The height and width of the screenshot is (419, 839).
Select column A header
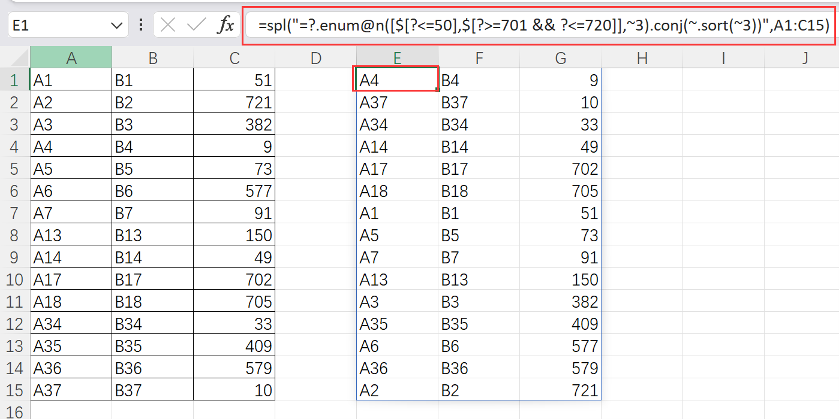coord(71,58)
